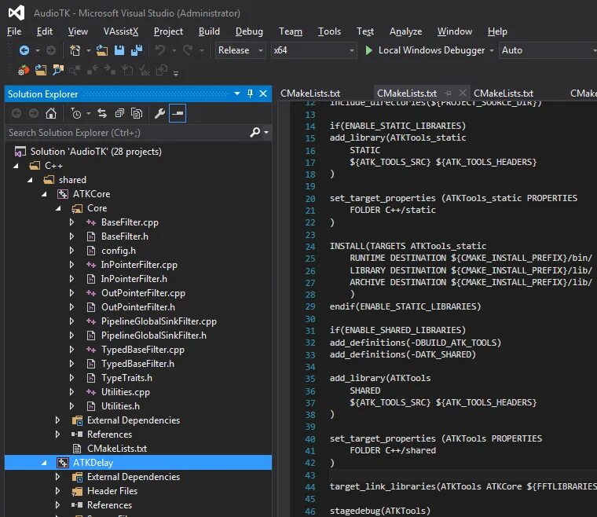Viewport: 597px width, 517px height.
Task: Start debugging with green play arrow
Action: coord(368,50)
